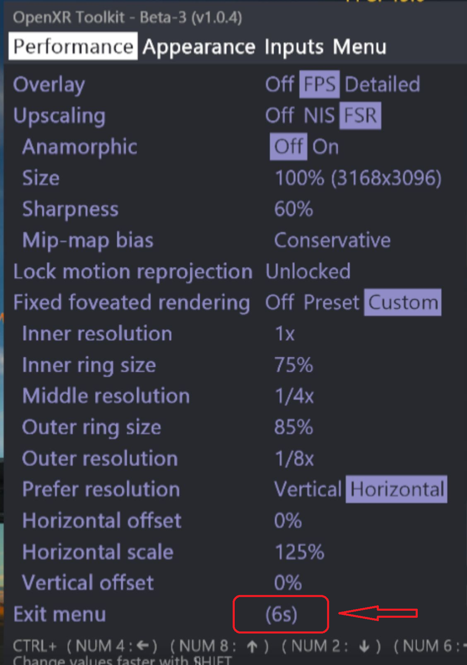Choose NIS for Upscaling
Image resolution: width=467 pixels, height=665 pixels.
[x=319, y=116]
